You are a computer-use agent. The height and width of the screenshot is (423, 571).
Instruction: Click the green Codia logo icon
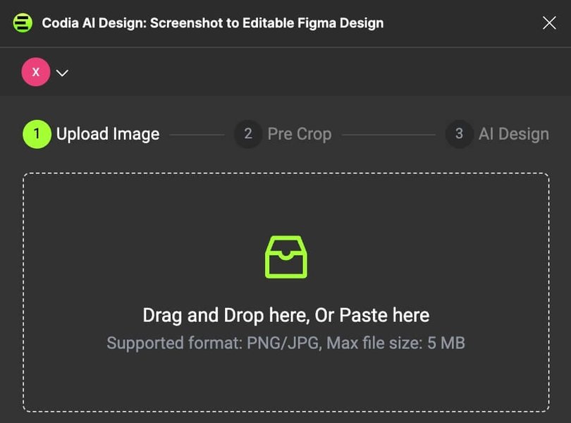pyautogui.click(x=23, y=23)
